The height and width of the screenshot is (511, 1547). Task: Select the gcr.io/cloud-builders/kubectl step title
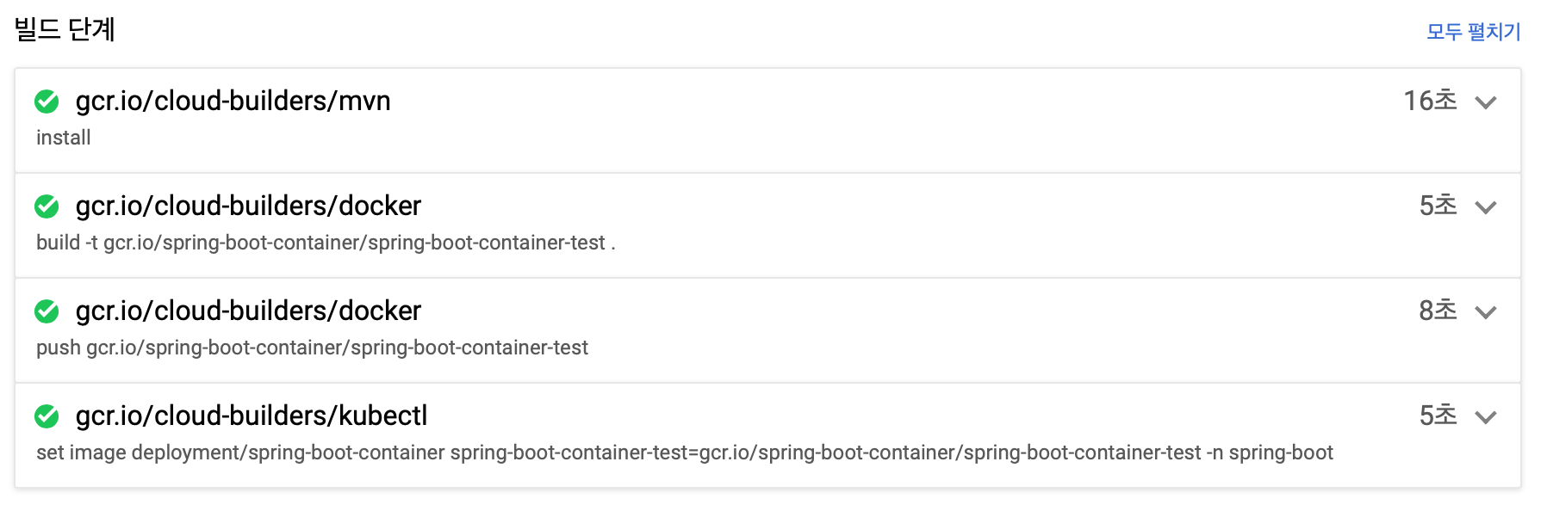click(252, 416)
